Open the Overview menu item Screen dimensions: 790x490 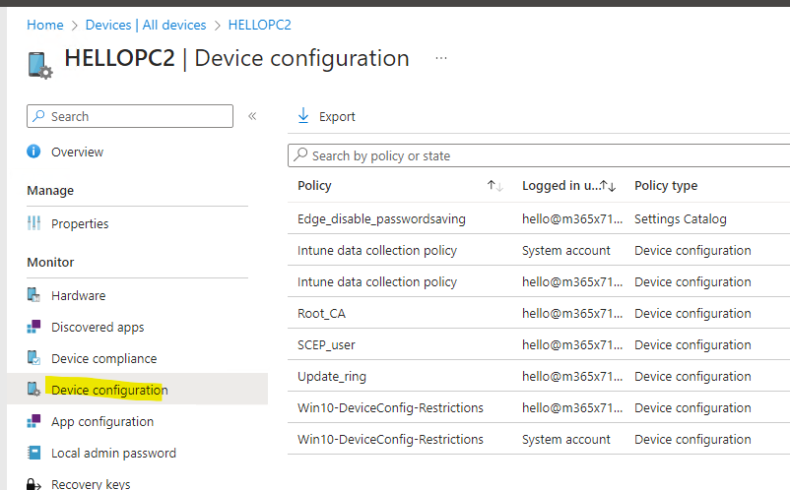pos(77,152)
